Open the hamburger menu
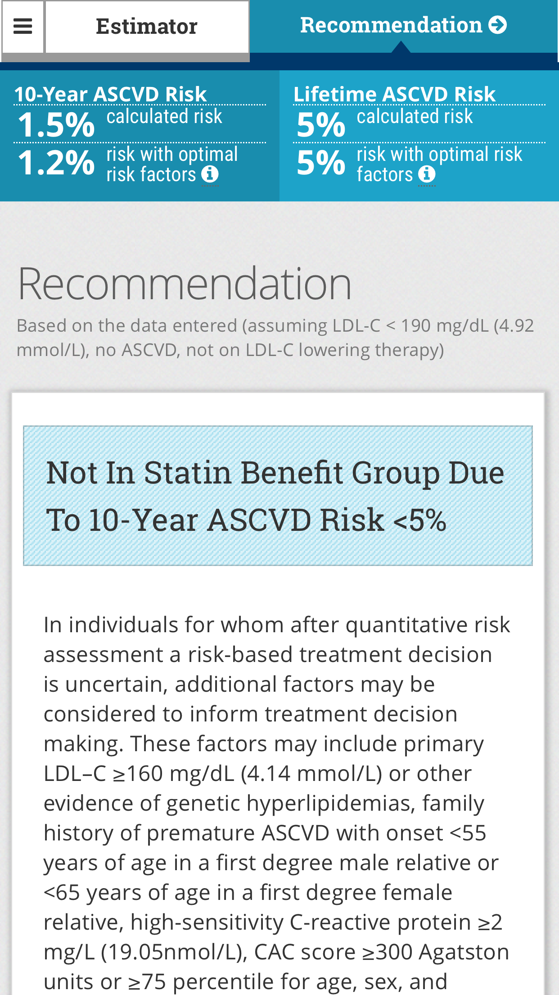This screenshot has width=559, height=995. tap(23, 27)
